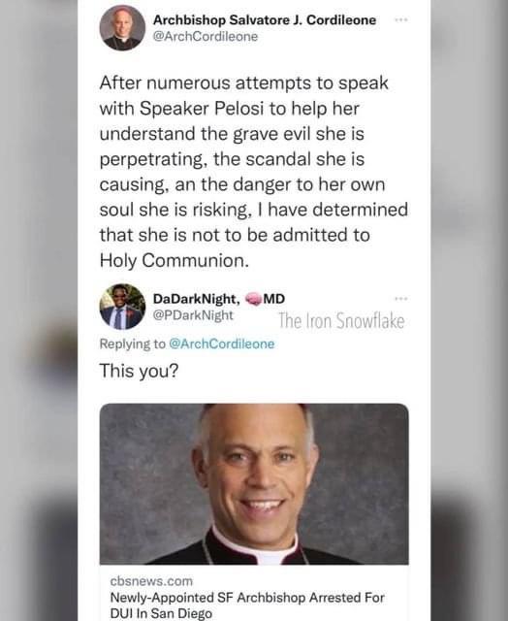The image size is (508, 621).
Task: Click "DUI In San Diego" headline line
Action: pos(161,613)
